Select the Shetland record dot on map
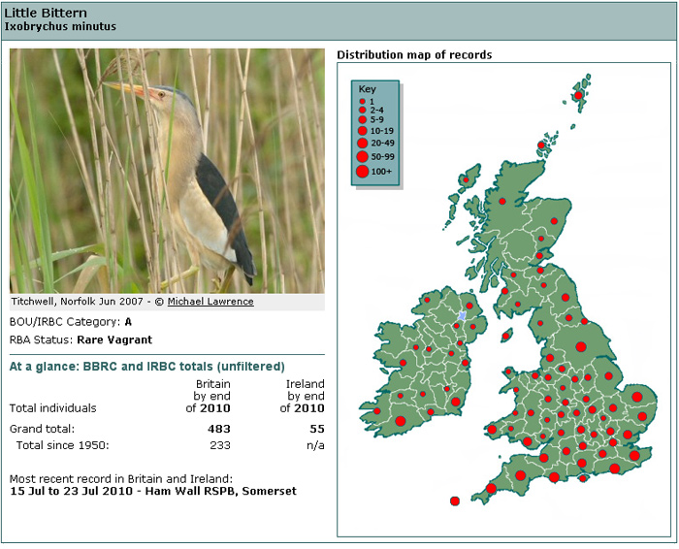Viewport: 679px width, 549px height. 578,95
